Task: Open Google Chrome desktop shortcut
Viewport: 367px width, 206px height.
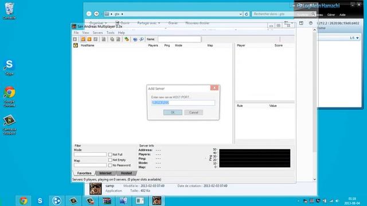Action: coord(9,97)
